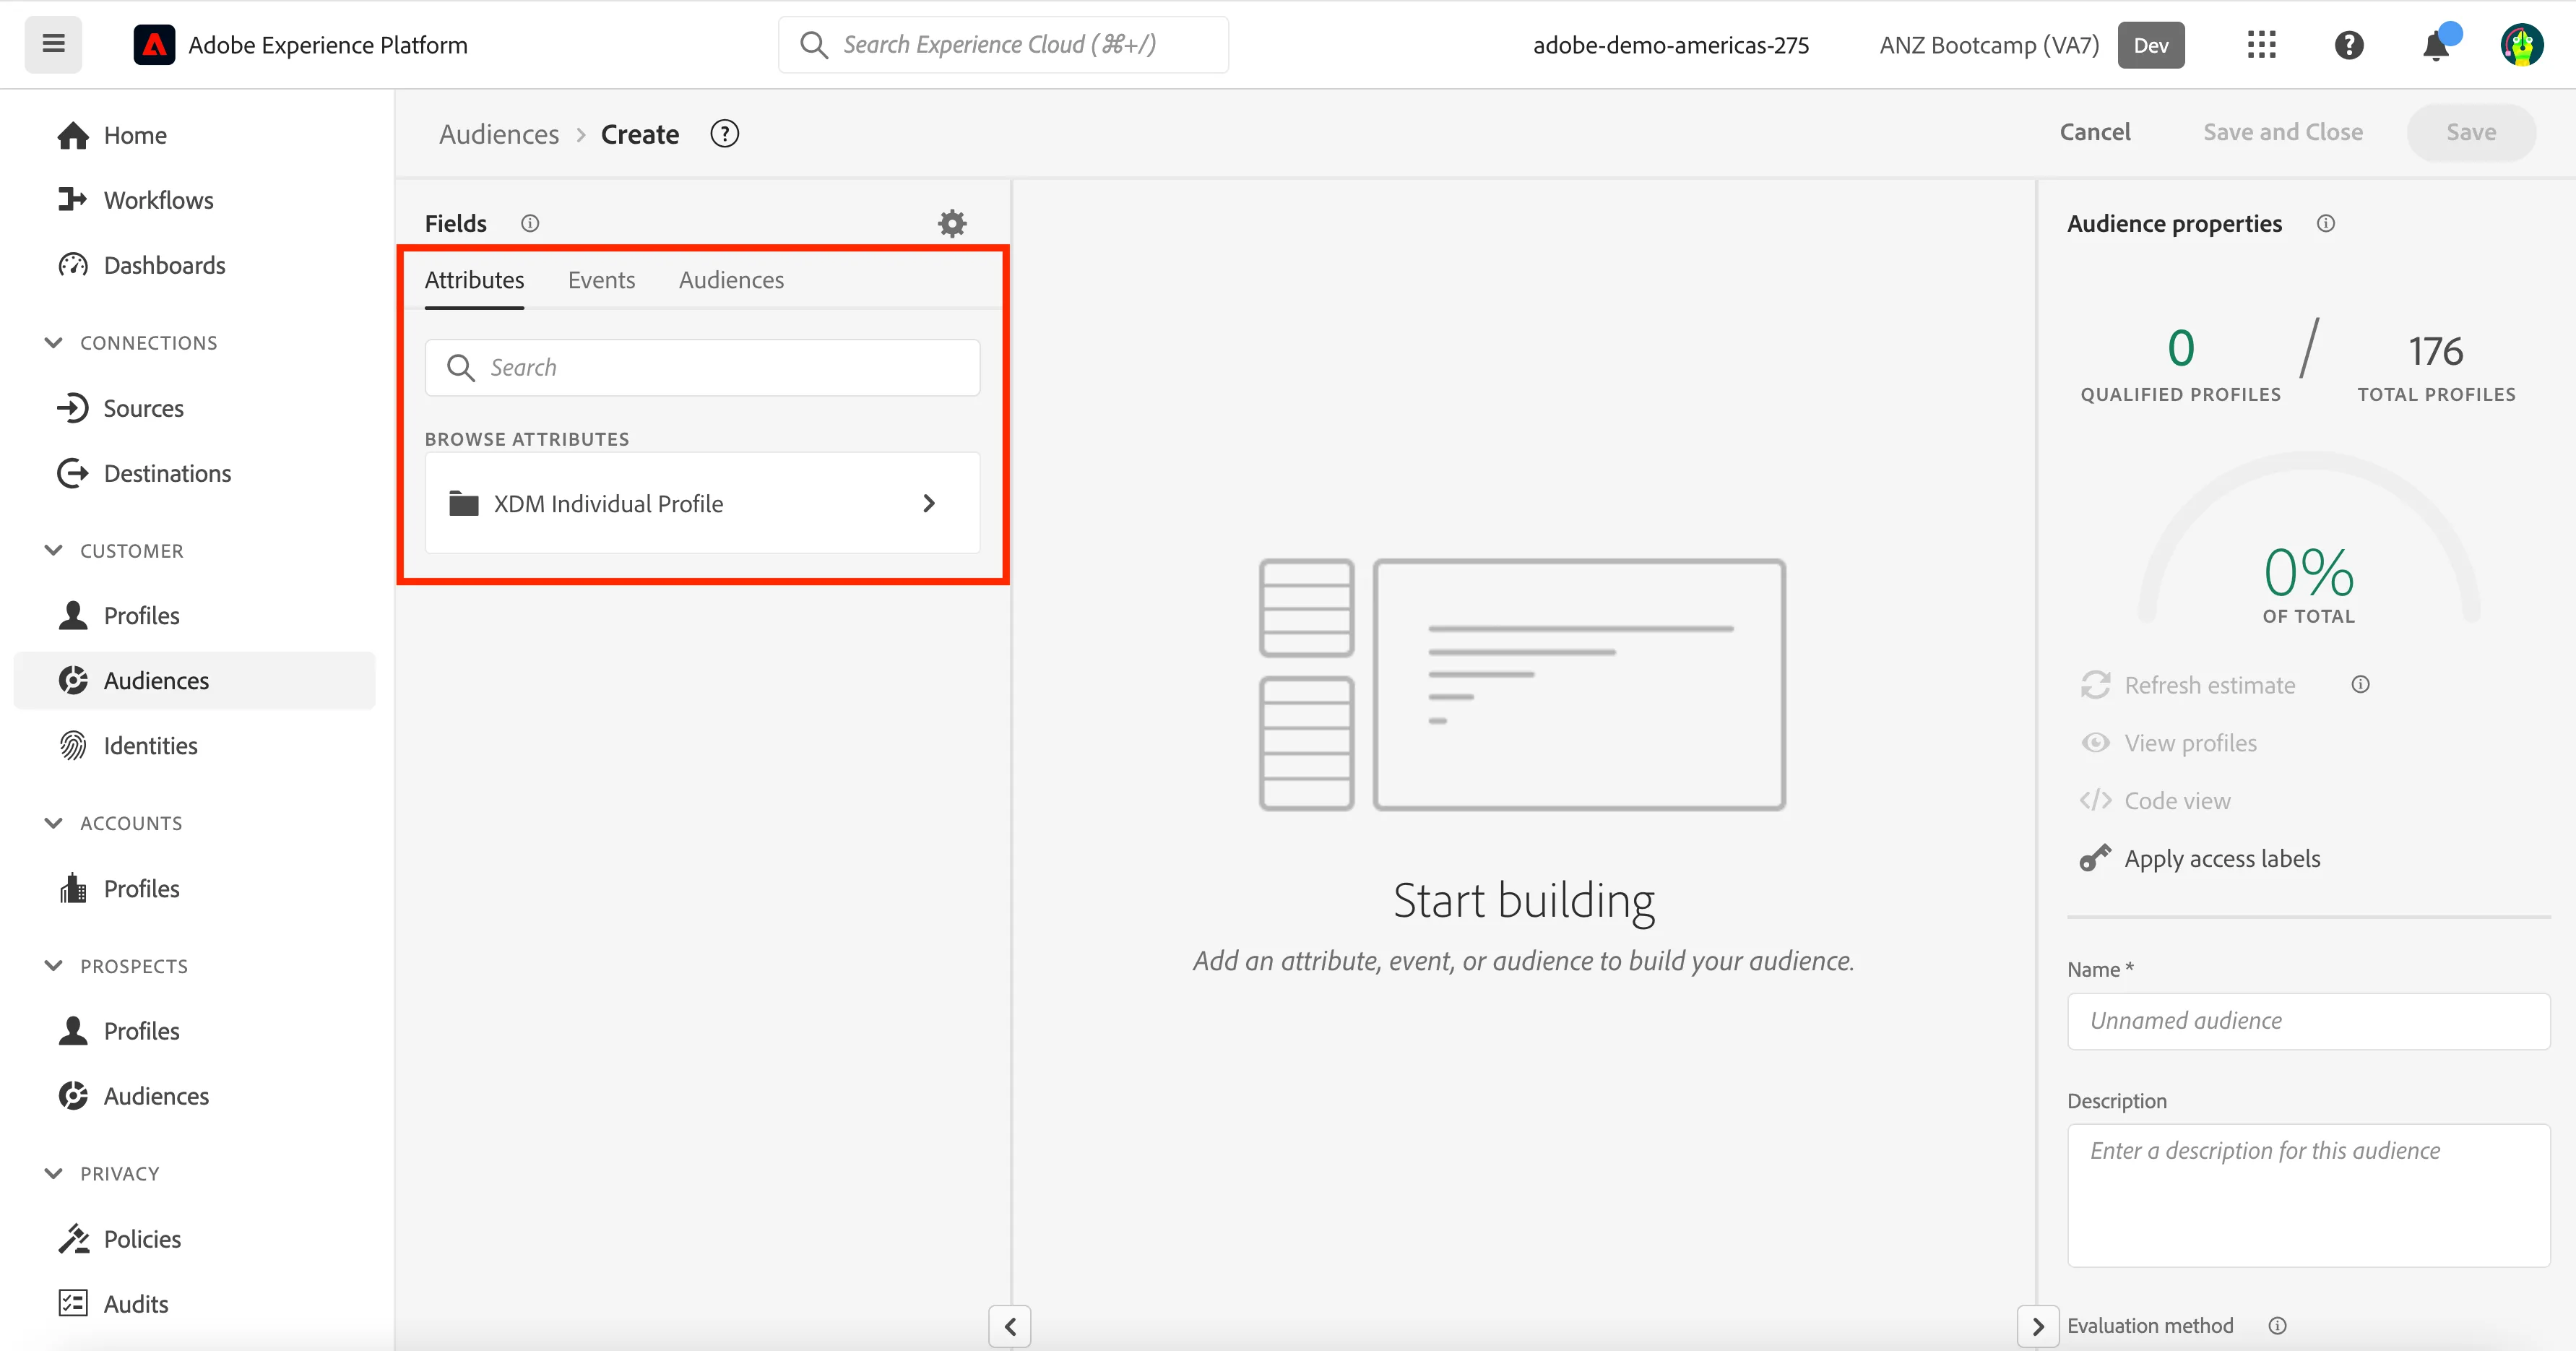Collapse Audience properties panel with right arrow
This screenshot has height=1351, width=2576.
coord(2038,1326)
